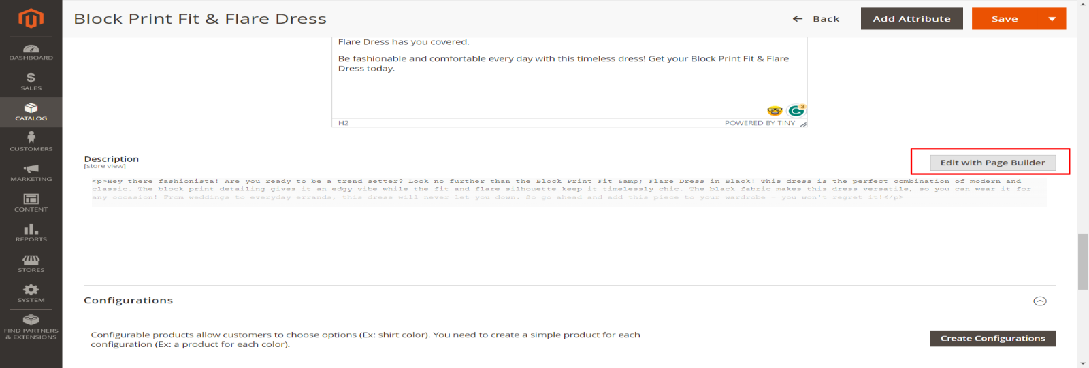Collapse the Configurations section
The height and width of the screenshot is (368, 1089).
(x=1039, y=301)
